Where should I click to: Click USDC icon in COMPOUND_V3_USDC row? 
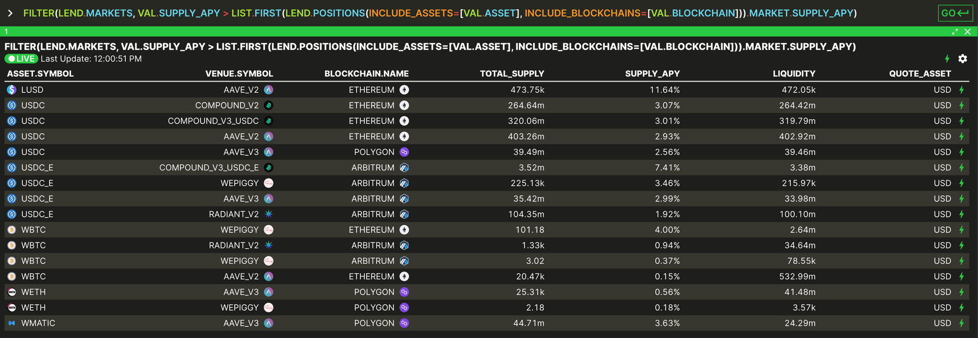pos(12,121)
